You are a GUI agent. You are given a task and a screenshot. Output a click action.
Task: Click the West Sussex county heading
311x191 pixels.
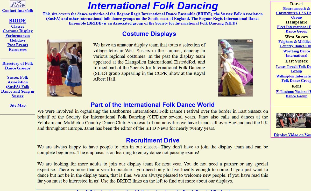296,37
